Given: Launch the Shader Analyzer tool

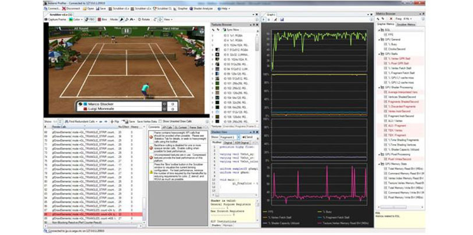Looking at the screenshot, I should tap(202, 9).
